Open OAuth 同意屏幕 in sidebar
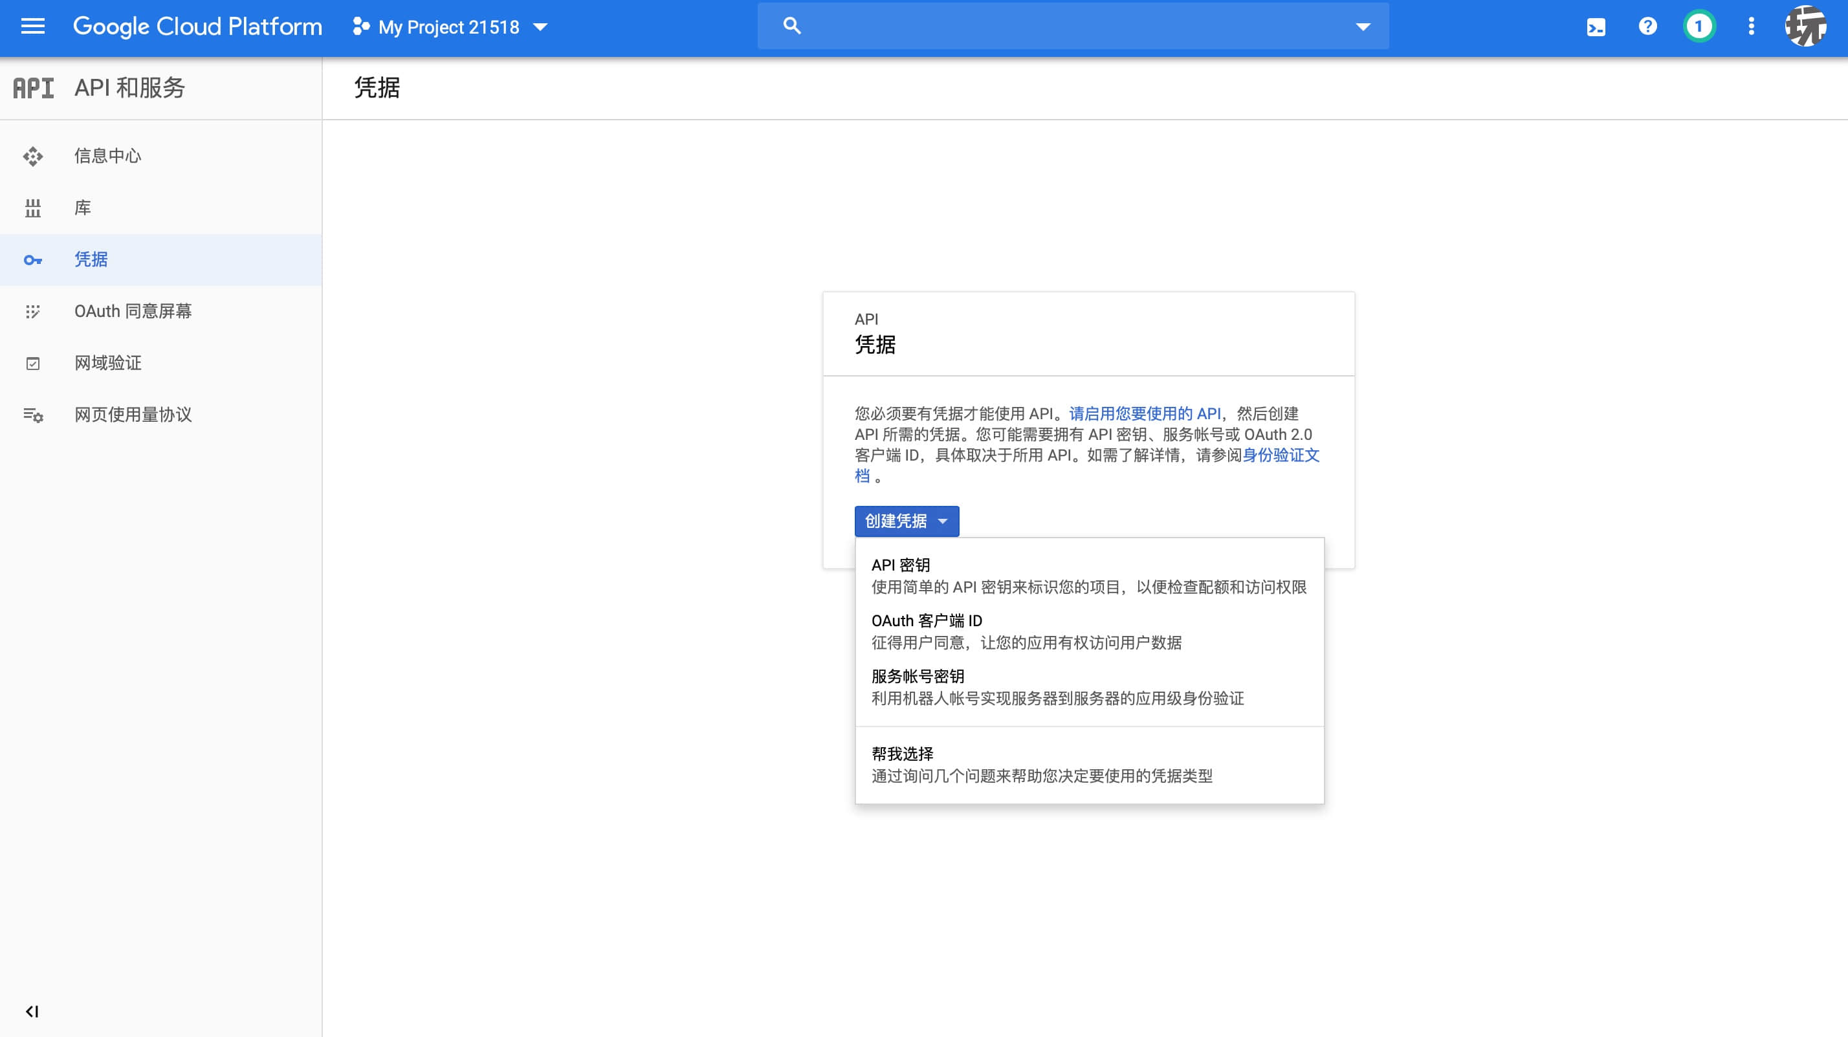Image resolution: width=1848 pixels, height=1037 pixels. point(160,311)
